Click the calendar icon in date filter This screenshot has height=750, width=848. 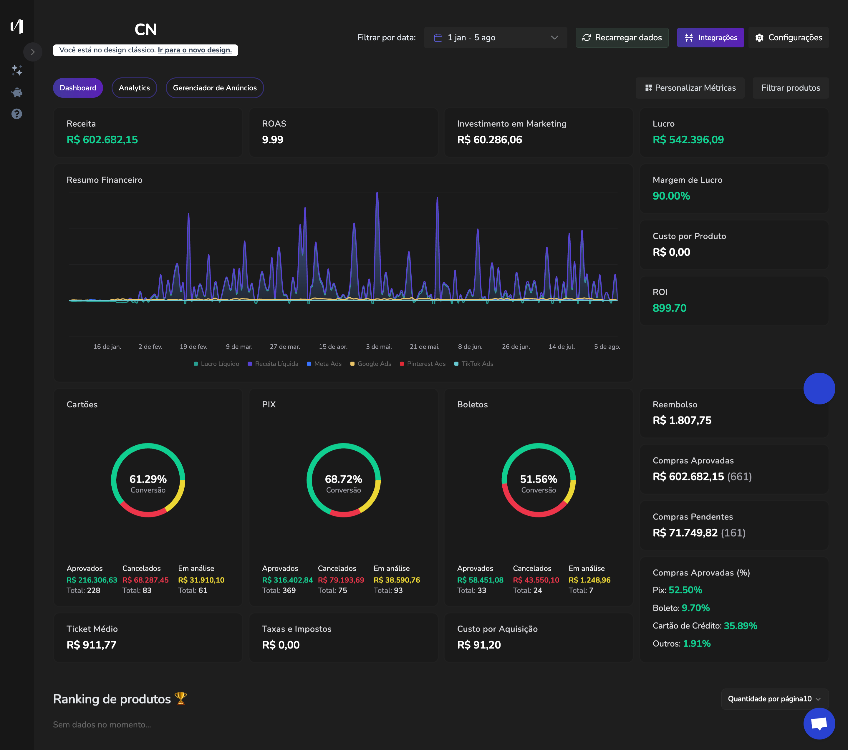(438, 37)
